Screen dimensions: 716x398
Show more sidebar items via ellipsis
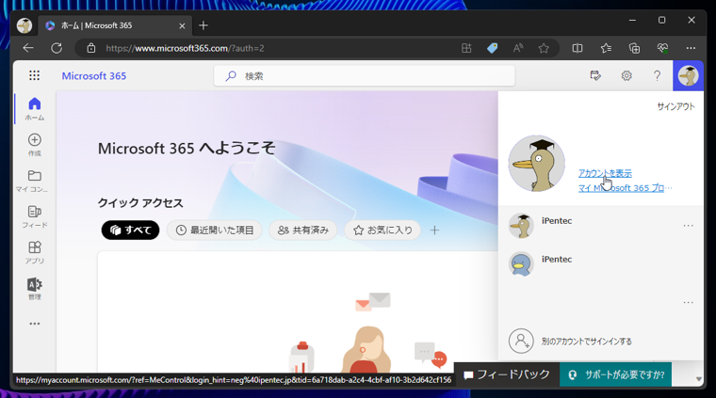click(35, 324)
